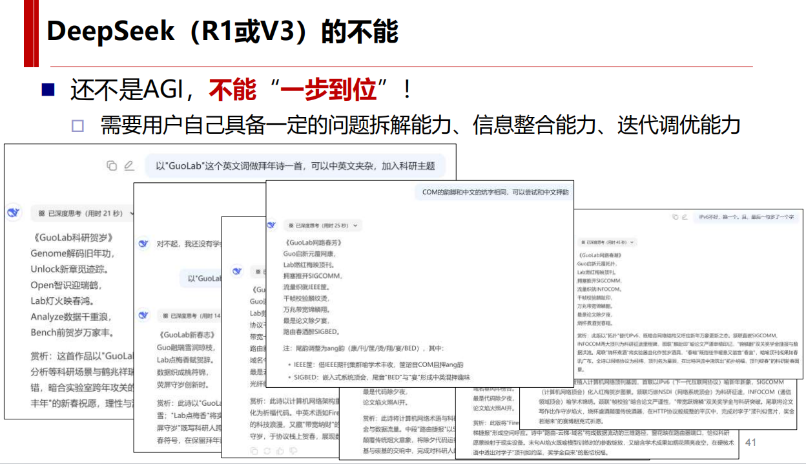806x464 pixels.
Task: Click the poem title '《GuoLab科研贺岁》'
Action: click(72, 237)
